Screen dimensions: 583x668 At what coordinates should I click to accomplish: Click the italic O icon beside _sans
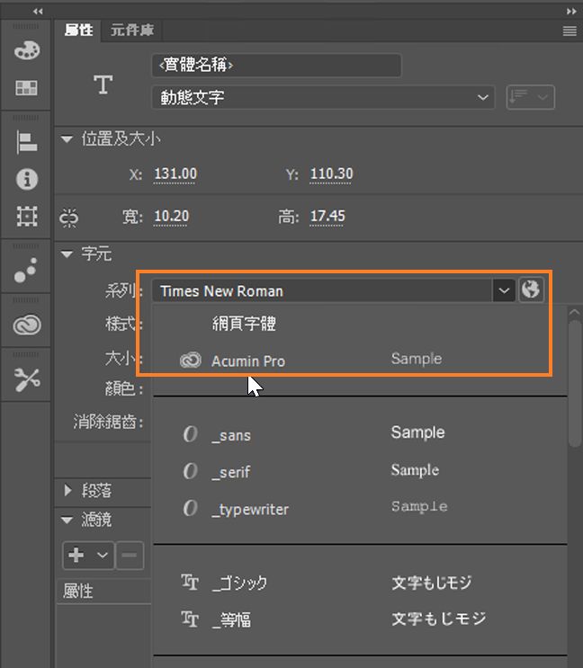point(190,434)
